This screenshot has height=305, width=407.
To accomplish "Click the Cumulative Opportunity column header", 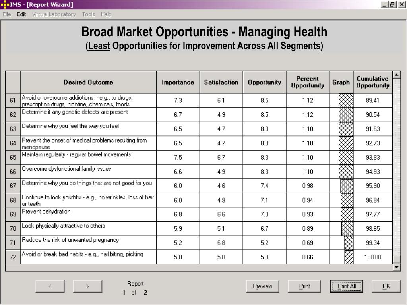I will pyautogui.click(x=373, y=82).
